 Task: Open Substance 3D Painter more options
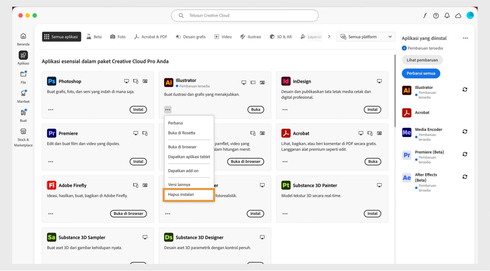point(285,214)
